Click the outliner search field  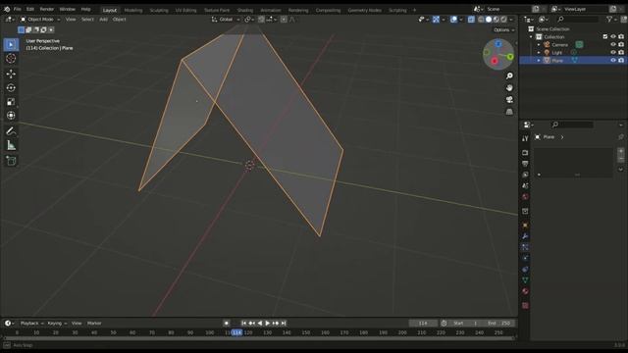point(577,19)
